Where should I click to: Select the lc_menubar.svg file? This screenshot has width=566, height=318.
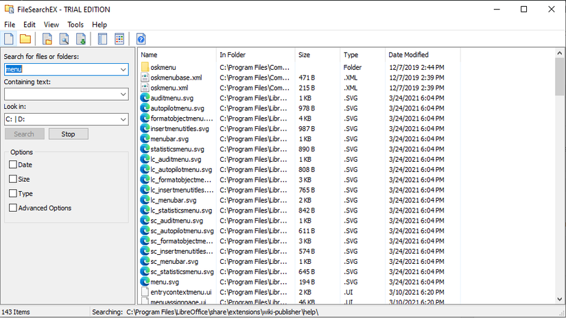coord(174,200)
